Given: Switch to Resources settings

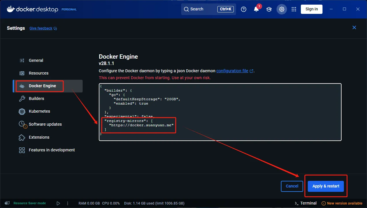Looking at the screenshot, I should (x=38, y=73).
